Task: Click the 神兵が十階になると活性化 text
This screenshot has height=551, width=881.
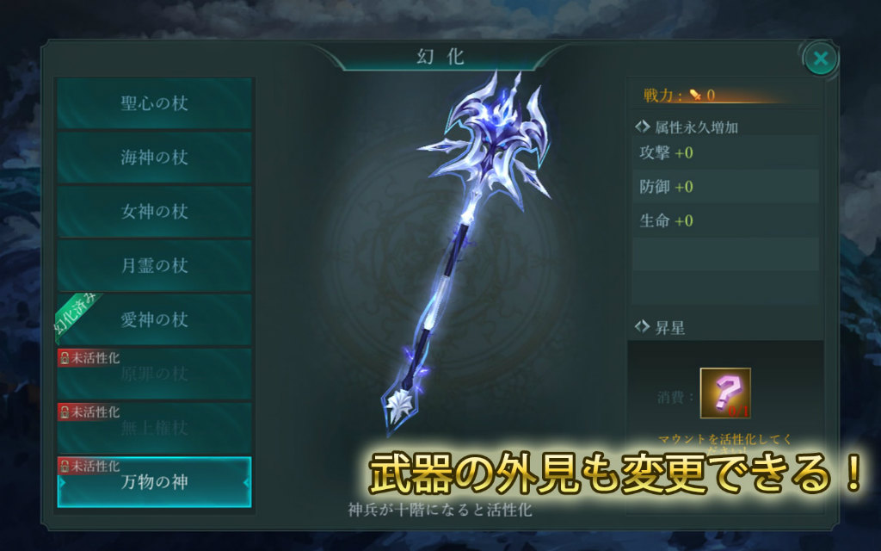Action: click(440, 510)
